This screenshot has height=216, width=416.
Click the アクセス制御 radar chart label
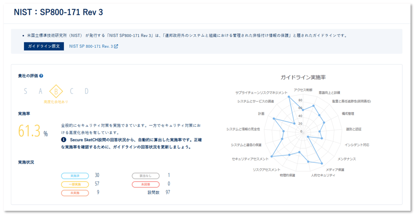[x=303, y=90]
